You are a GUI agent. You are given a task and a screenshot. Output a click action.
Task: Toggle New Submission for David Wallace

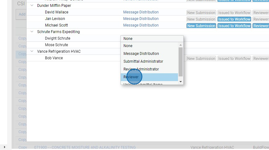pos(201,13)
